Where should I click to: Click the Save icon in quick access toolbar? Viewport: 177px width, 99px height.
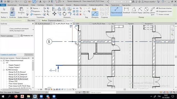click(x=8, y=2)
